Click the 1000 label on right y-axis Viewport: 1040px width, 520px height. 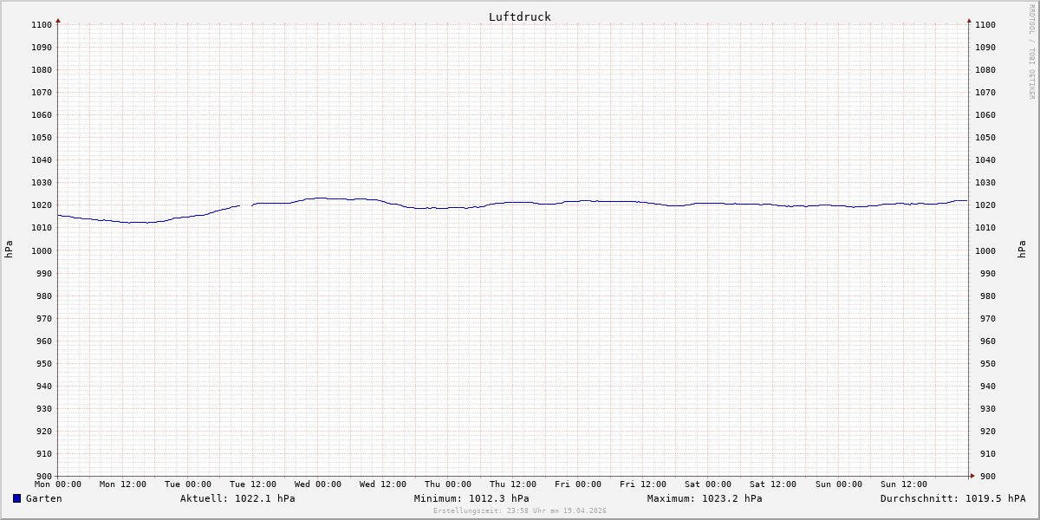(985, 250)
